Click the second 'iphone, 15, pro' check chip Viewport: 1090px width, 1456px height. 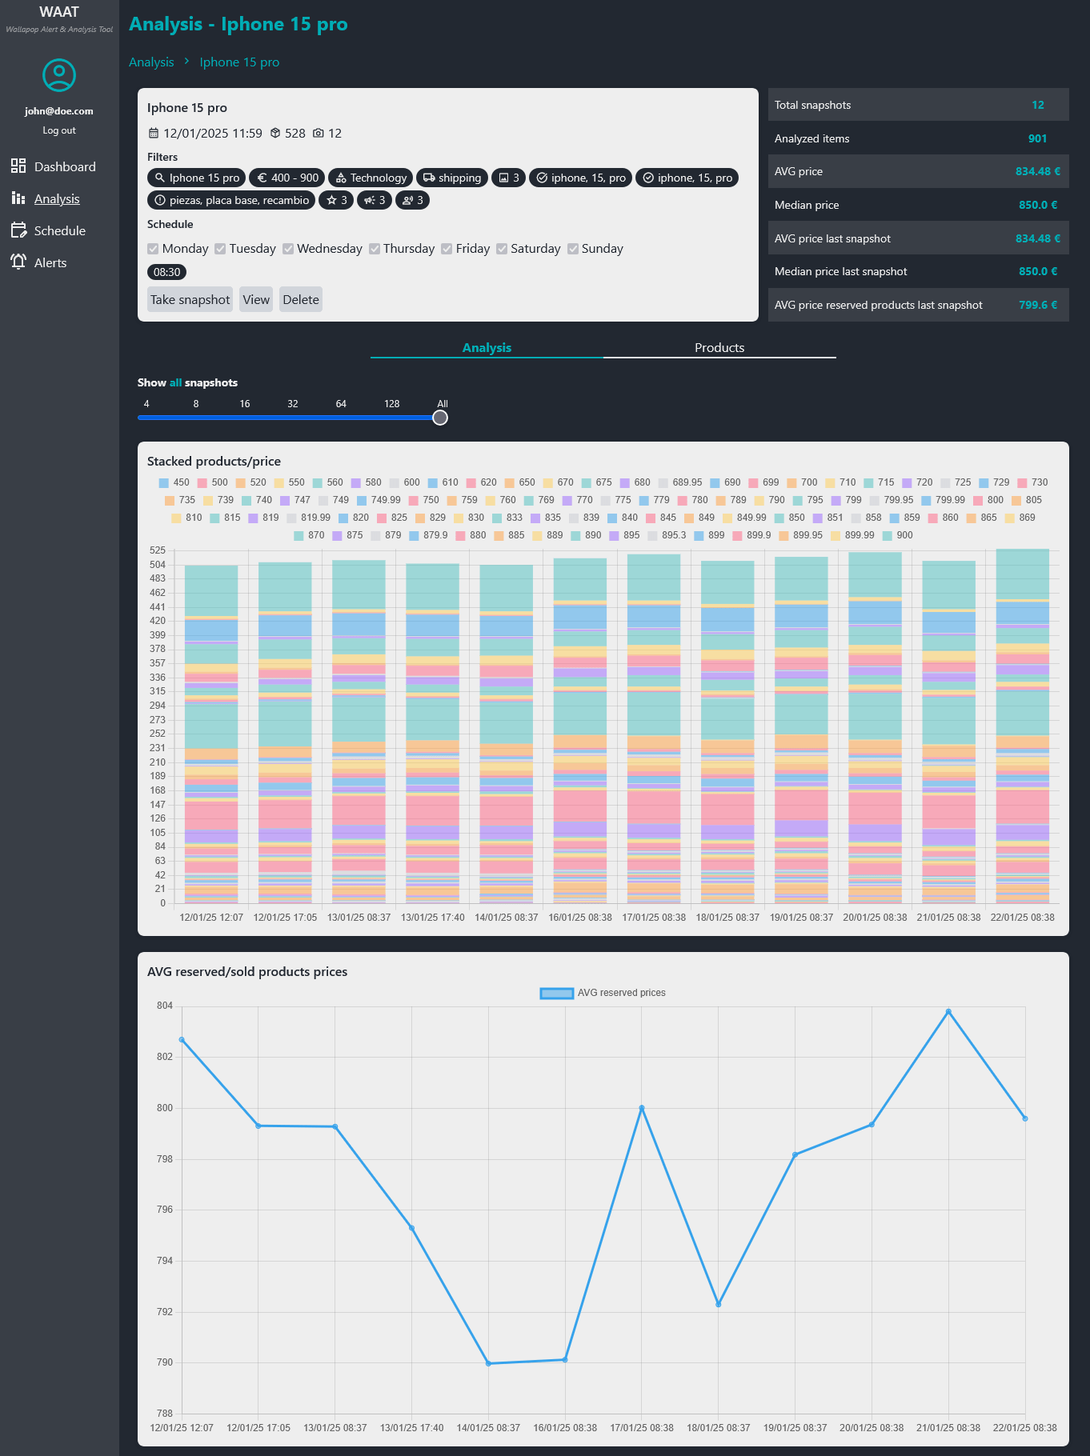point(687,178)
